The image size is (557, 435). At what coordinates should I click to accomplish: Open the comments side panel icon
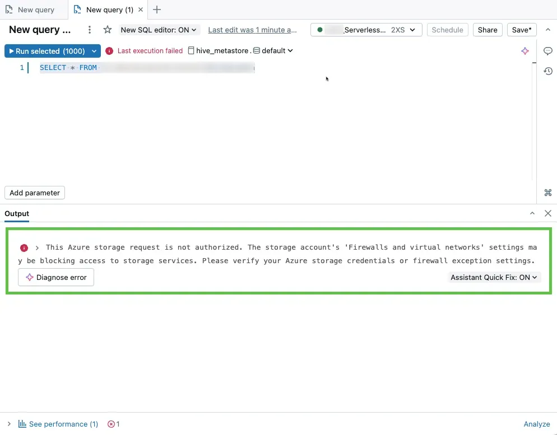point(548,51)
